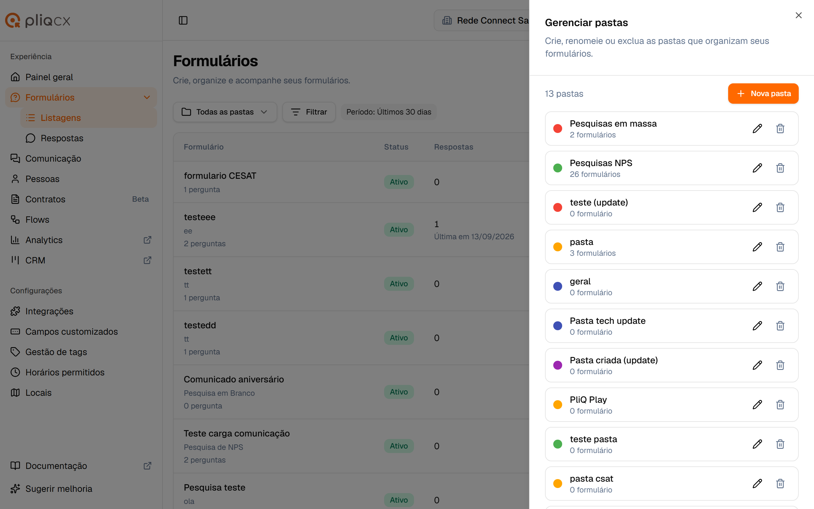Delete the teste pasta folder
The height and width of the screenshot is (509, 814).
coord(780,444)
